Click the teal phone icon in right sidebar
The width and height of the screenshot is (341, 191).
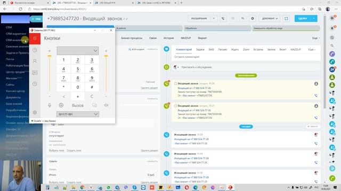[332, 62]
